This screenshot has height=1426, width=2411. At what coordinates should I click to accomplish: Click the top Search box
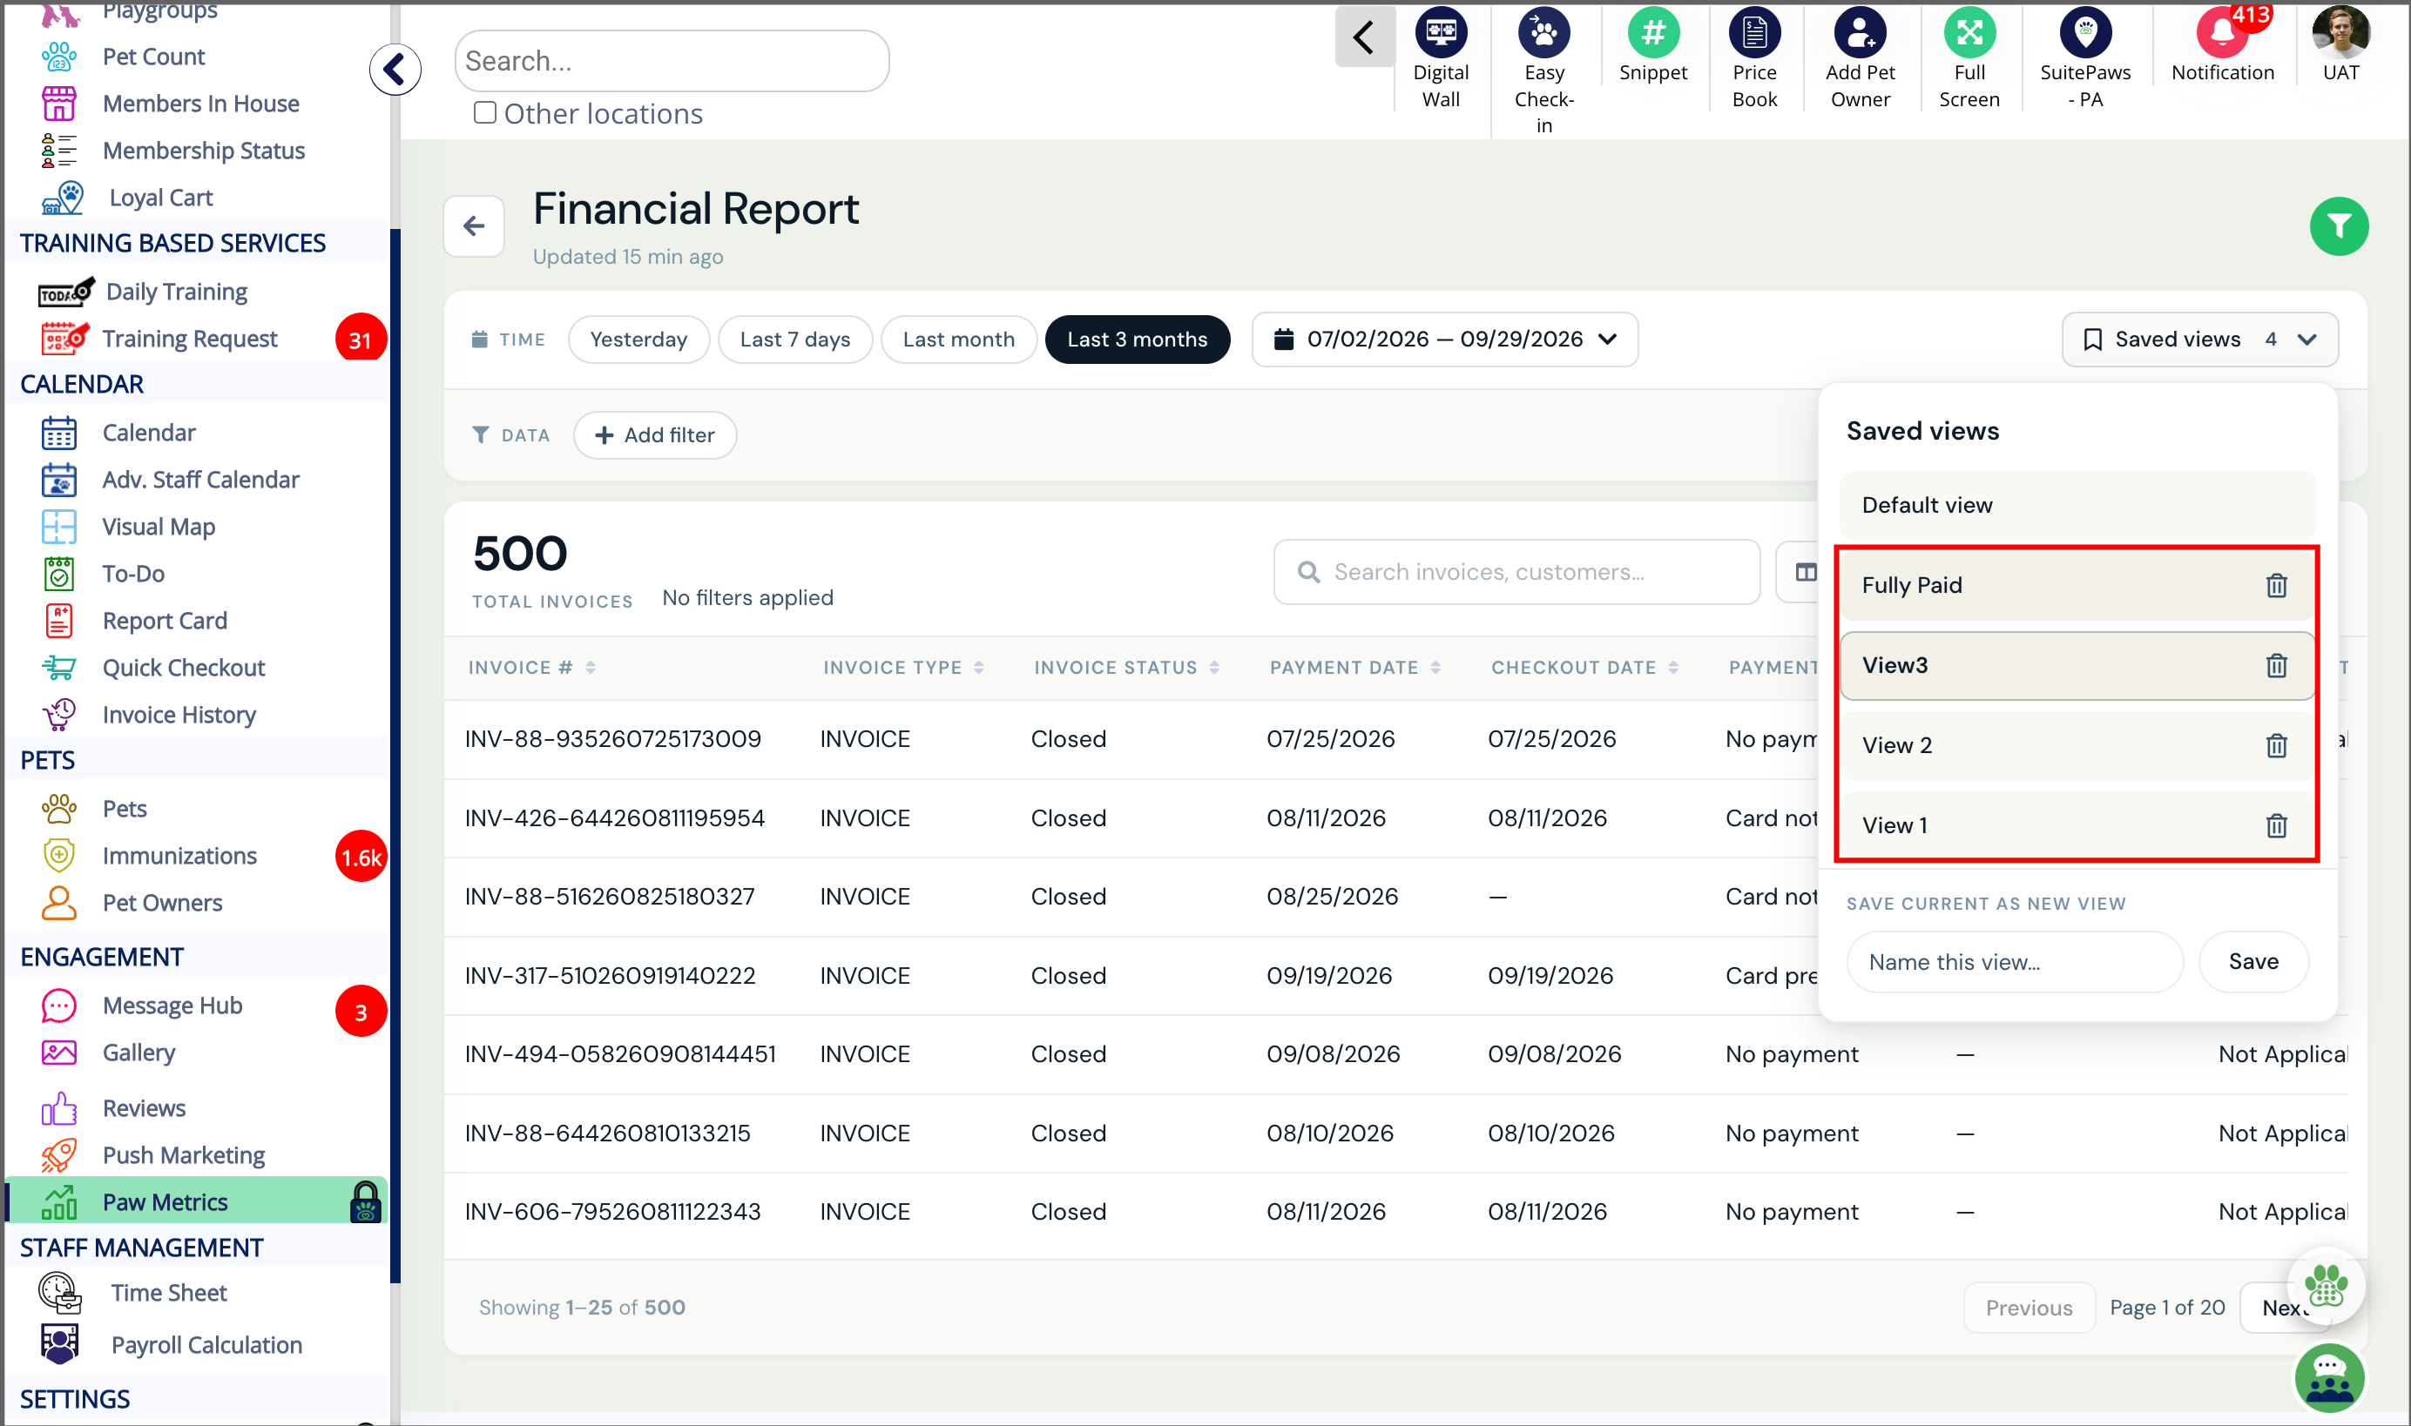coord(671,61)
